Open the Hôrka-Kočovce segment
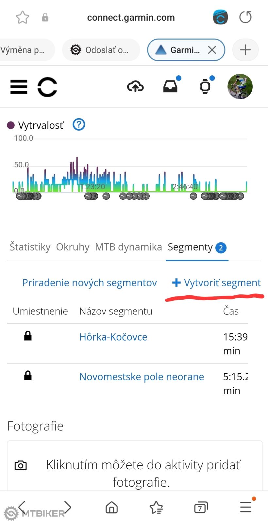This screenshot has width=268, height=524. [113, 337]
